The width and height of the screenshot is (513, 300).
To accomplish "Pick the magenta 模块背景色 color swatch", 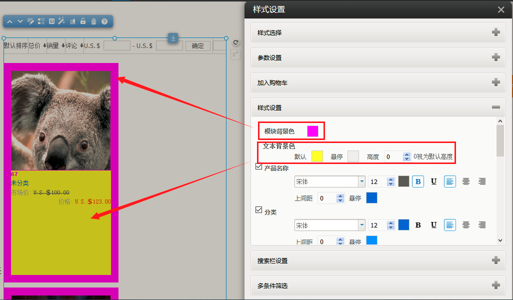I will click(312, 131).
